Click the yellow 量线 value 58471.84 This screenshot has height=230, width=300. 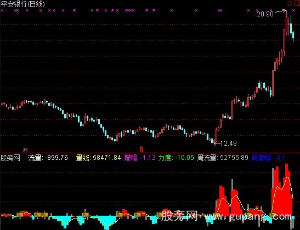(107, 158)
